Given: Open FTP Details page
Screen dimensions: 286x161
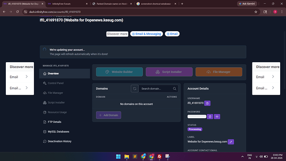Looking at the screenshot, I should pos(65,122).
